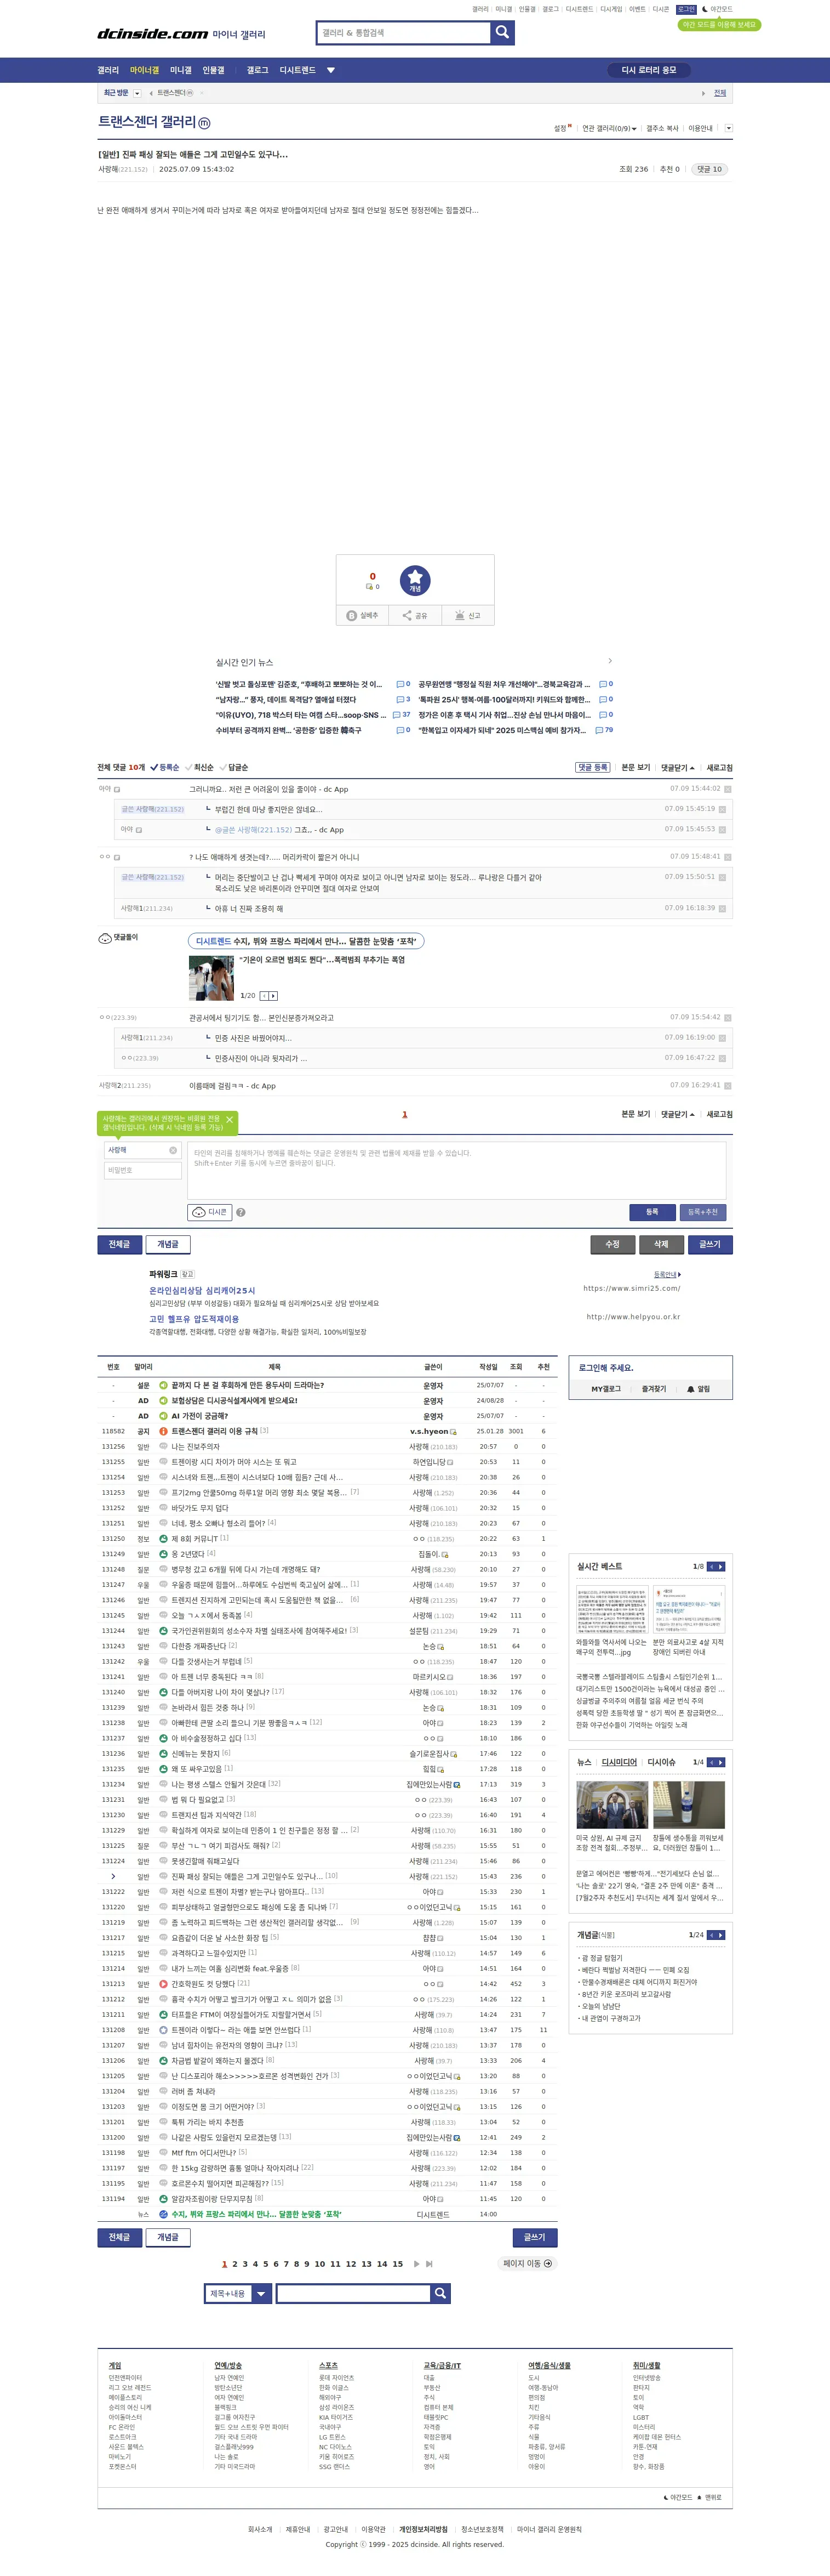
Task: Submit with 등록+추천 button
Action: [702, 1212]
